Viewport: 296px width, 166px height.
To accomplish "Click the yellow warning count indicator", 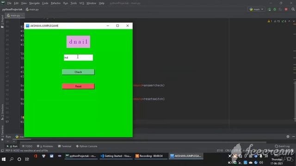I will pyautogui.click(x=270, y=21).
